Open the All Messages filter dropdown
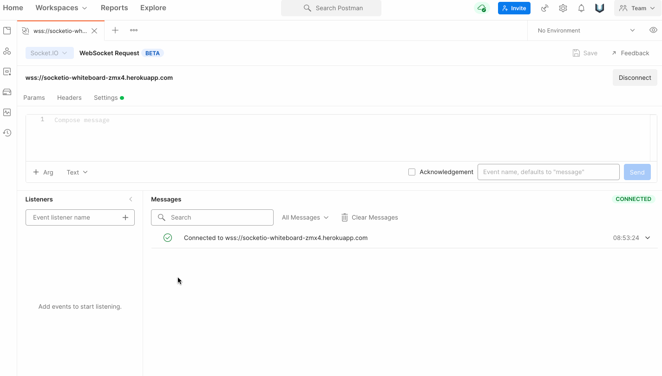 [305, 217]
